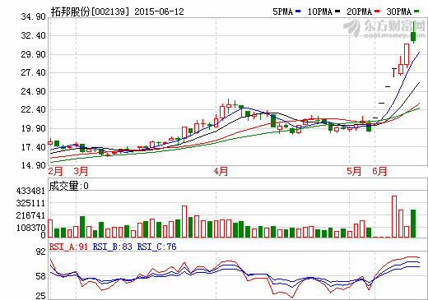Click the tallest red volume bar in June

pos(394,216)
